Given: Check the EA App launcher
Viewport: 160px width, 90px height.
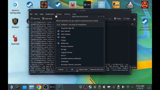Looking at the screenshot, I should pyautogui.click(x=58, y=49).
